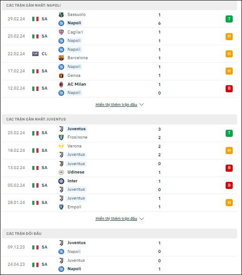Image resolution: width=242 pixels, height=275 pixels.
Task: Select the 'Các trận đối đầu' section header
Action: tap(119, 234)
